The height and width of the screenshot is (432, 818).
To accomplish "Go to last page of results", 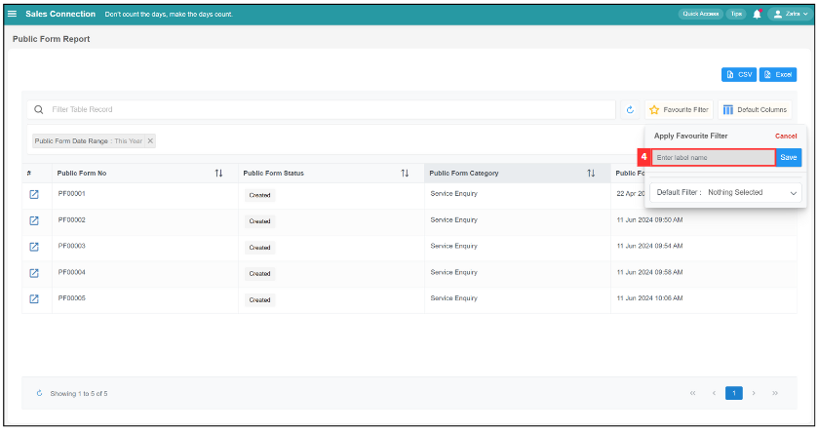I will (x=775, y=393).
